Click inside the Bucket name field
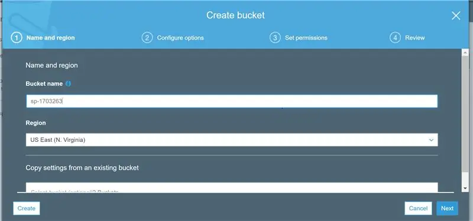 point(232,101)
